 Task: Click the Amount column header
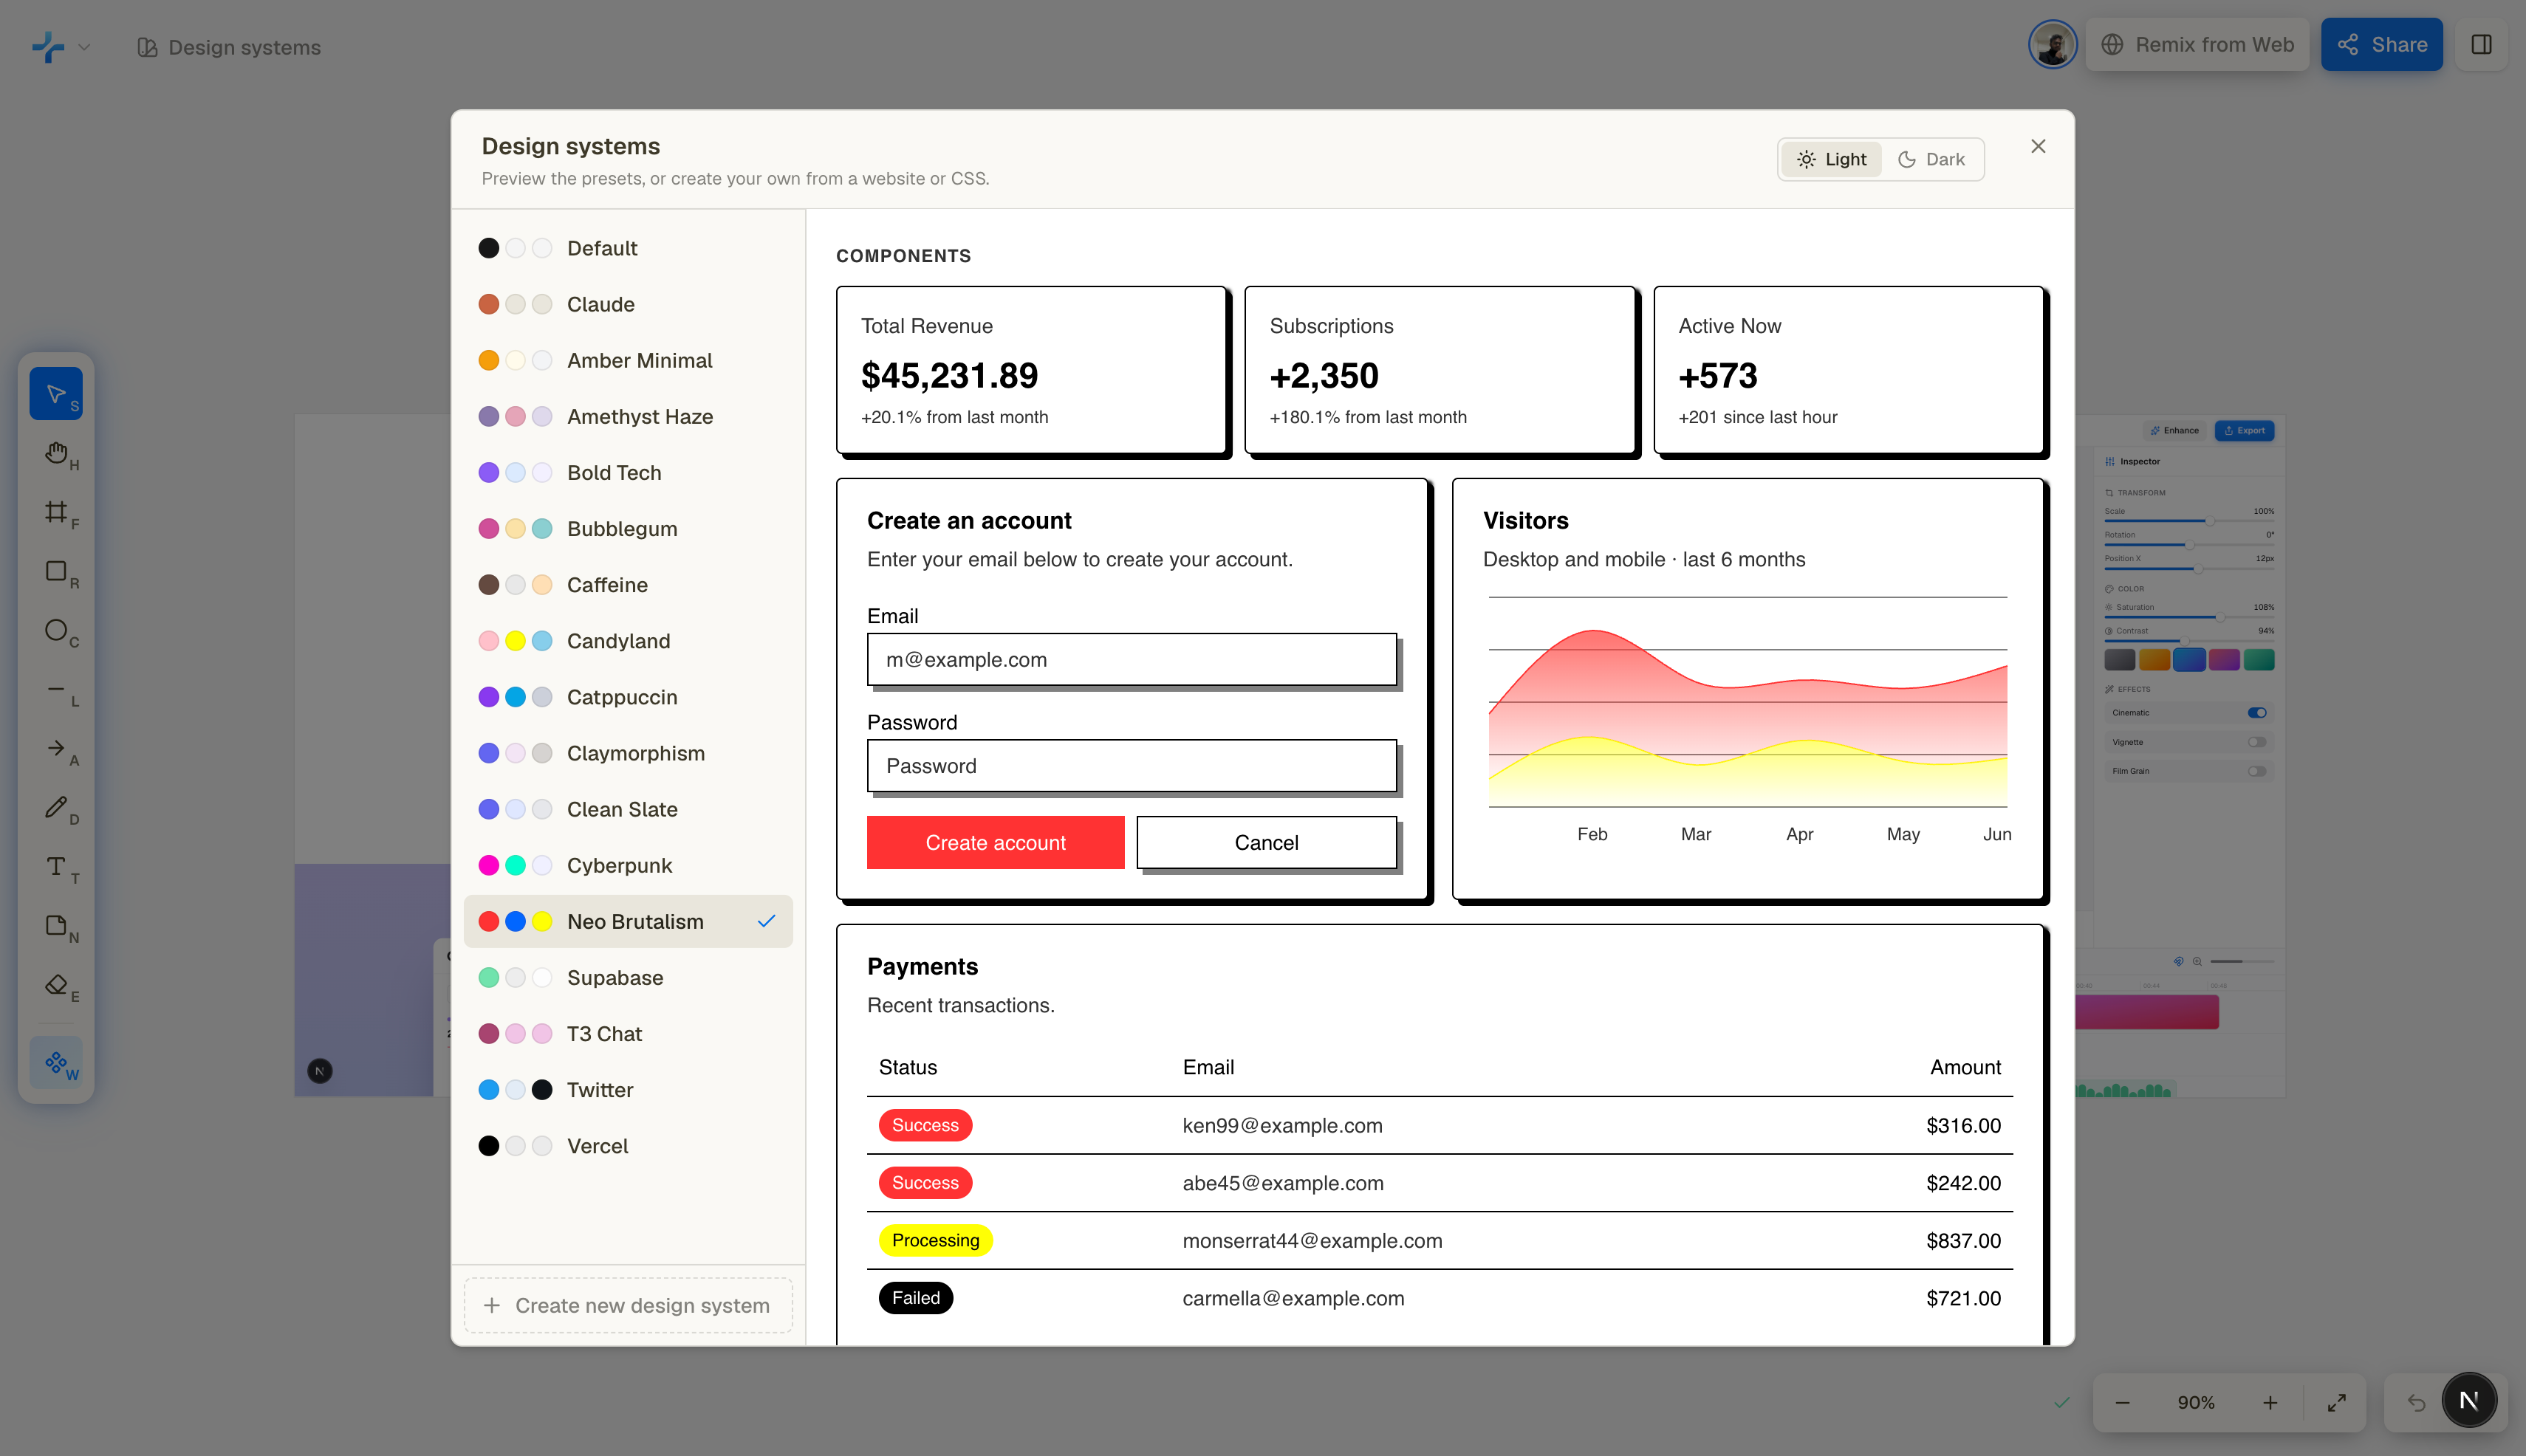tap(1965, 1067)
